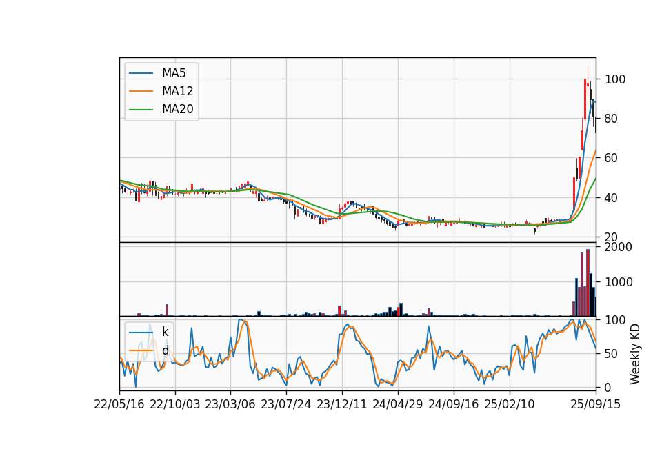Click the volume axis value 2000
The height and width of the screenshot is (476, 662).
(x=619, y=247)
